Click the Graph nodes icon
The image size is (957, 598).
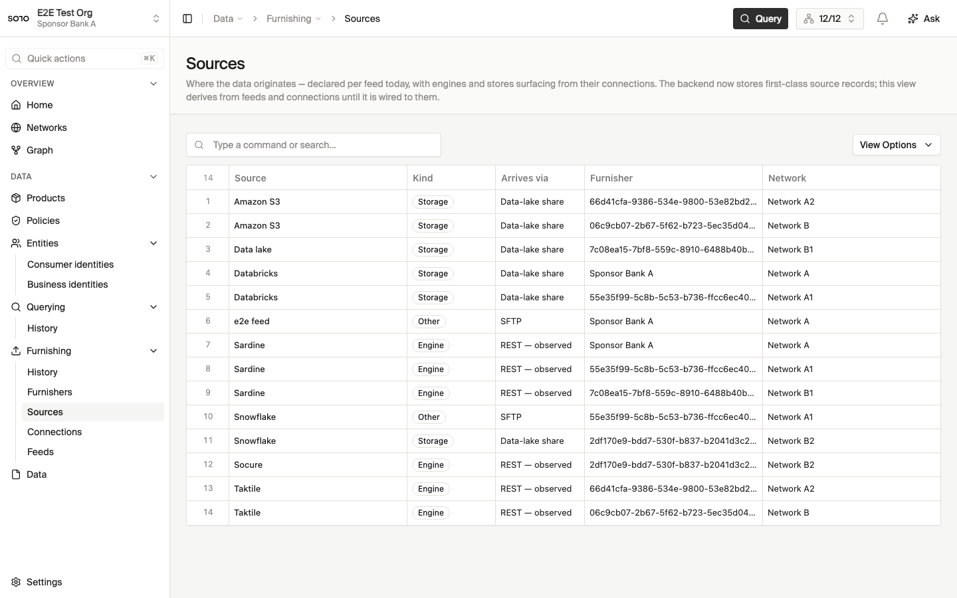pos(16,150)
